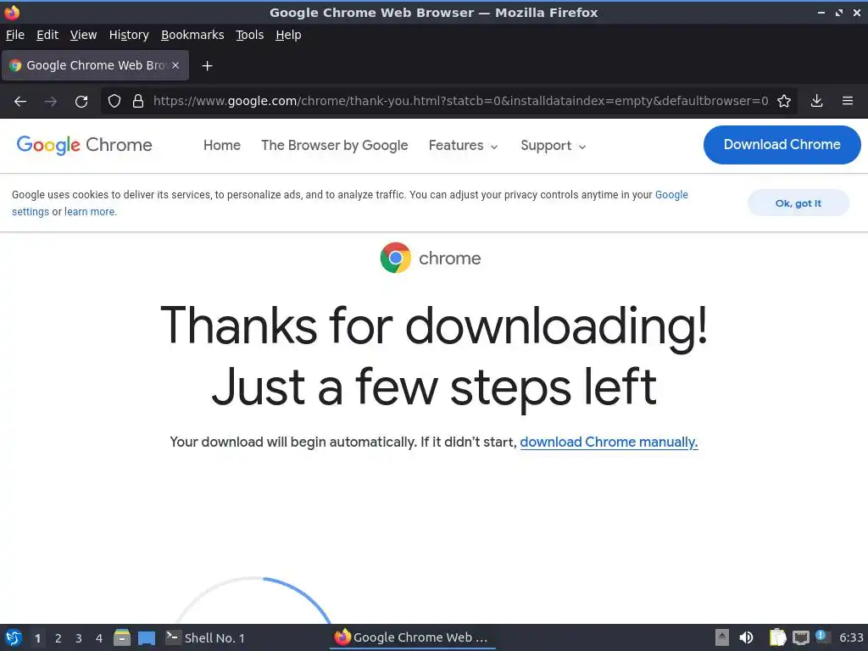Open the clipboard manager tray icon
Viewport: 868px width, 651px height.
[777, 637]
